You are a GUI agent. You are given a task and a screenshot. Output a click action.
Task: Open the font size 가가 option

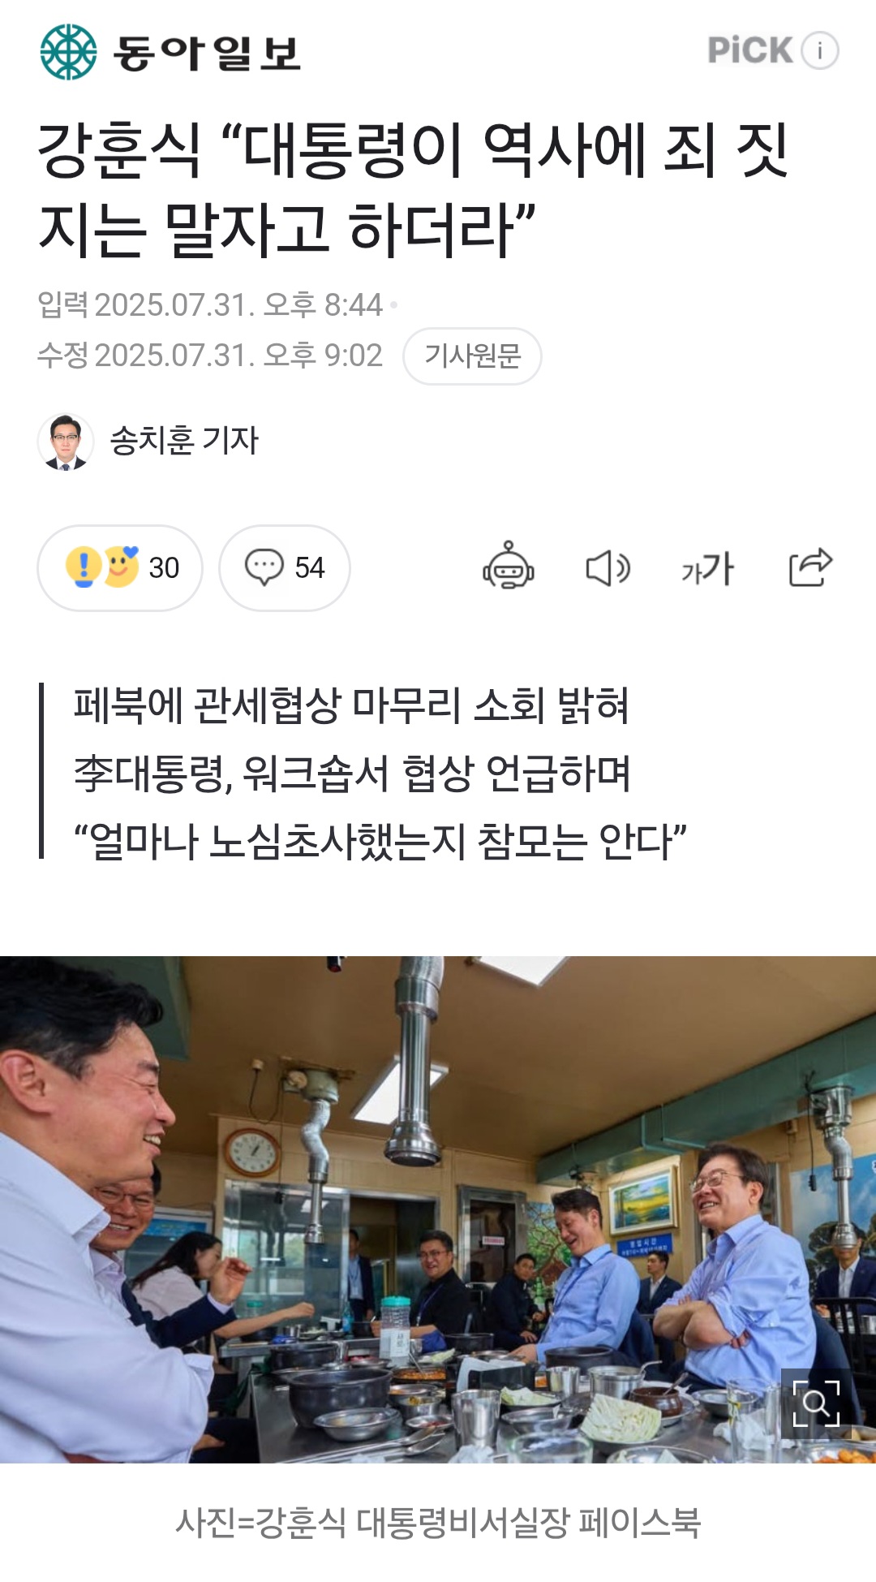708,567
